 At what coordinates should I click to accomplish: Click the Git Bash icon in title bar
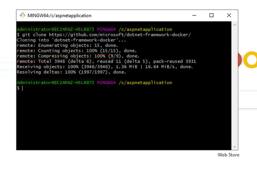point(23,15)
